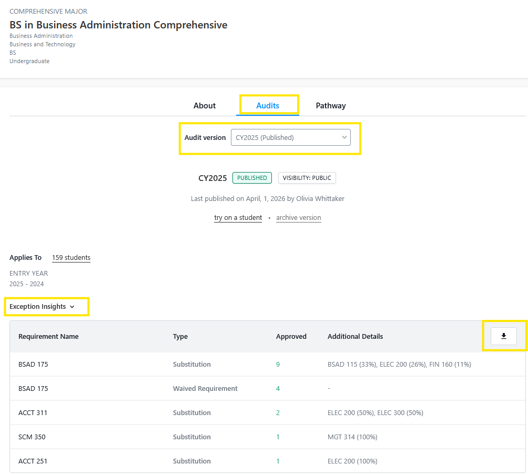The height and width of the screenshot is (474, 528).
Task: Click the Type column header
Action: coord(180,336)
